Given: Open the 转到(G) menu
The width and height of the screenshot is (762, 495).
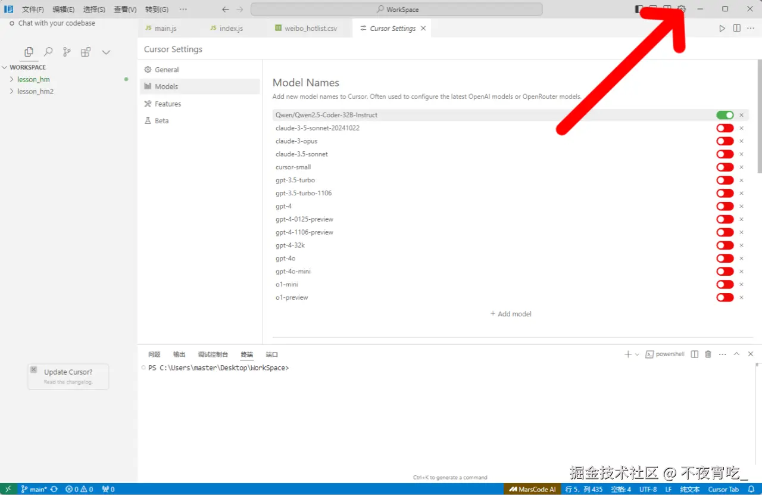Looking at the screenshot, I should coord(157,10).
